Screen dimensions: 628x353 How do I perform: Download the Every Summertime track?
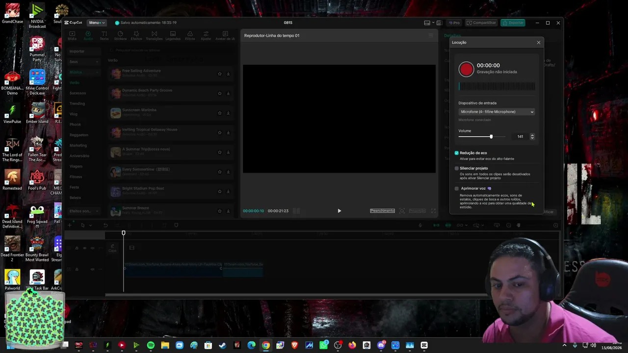[x=228, y=172]
